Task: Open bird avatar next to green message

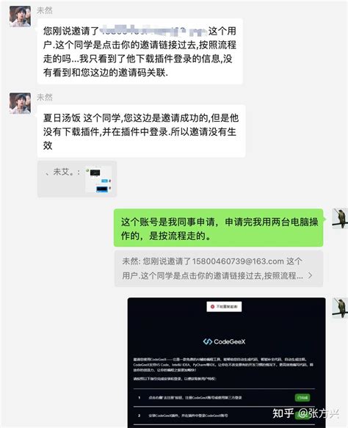Action: coord(340,218)
